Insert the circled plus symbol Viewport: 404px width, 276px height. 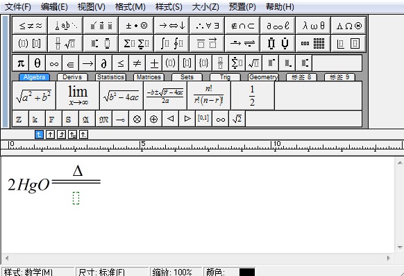click(x=154, y=119)
